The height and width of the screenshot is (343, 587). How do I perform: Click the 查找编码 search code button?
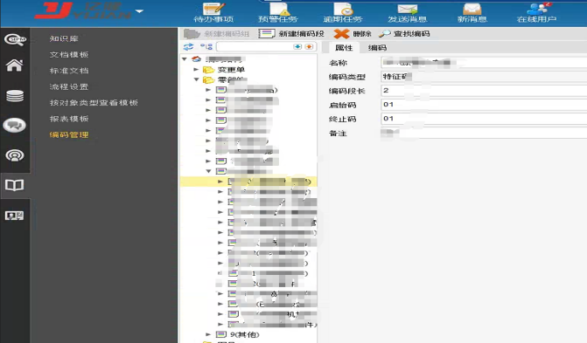(x=404, y=34)
